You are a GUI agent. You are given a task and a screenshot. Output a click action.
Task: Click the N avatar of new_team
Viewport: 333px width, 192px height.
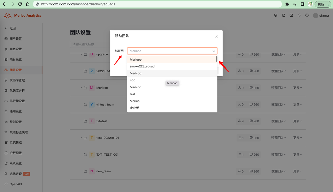tap(92, 171)
